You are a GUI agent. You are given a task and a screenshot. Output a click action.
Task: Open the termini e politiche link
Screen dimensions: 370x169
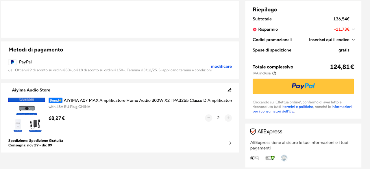pyautogui.click(x=298, y=107)
